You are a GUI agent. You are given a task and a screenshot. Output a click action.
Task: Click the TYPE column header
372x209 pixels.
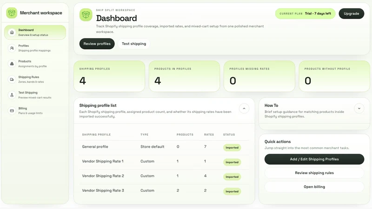[144, 135]
